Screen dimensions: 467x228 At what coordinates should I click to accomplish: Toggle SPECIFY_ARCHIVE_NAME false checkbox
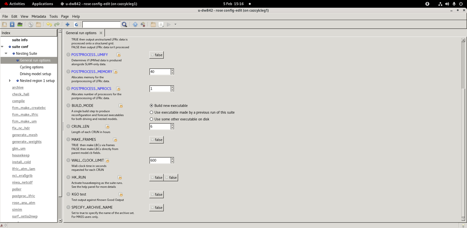pos(156,208)
